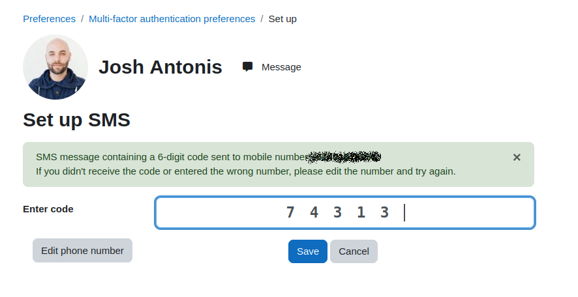Screen dimensions: 578x297
Task: Click the 'If you didn't receive the code' line
Action: pyautogui.click(x=245, y=171)
